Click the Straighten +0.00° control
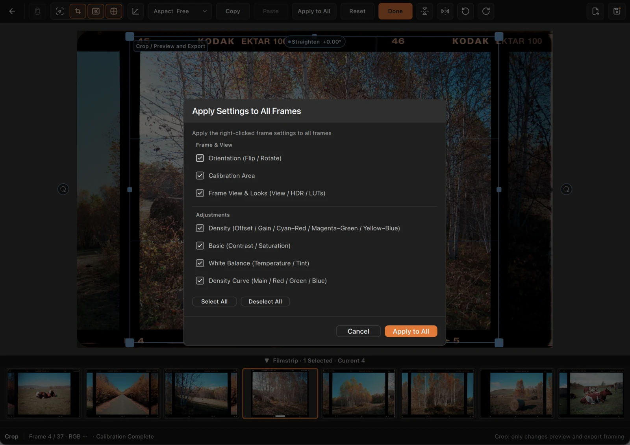This screenshot has height=445, width=630. (x=315, y=42)
